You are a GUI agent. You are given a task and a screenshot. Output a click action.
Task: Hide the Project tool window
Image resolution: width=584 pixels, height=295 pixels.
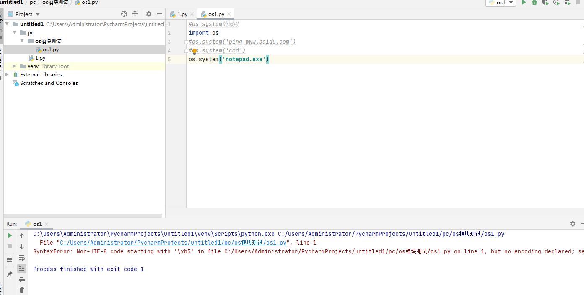coord(160,14)
